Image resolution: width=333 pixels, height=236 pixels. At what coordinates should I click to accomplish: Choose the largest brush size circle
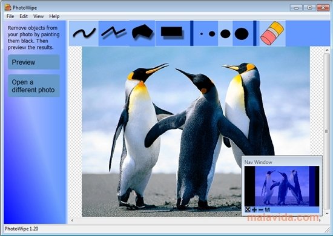point(242,33)
